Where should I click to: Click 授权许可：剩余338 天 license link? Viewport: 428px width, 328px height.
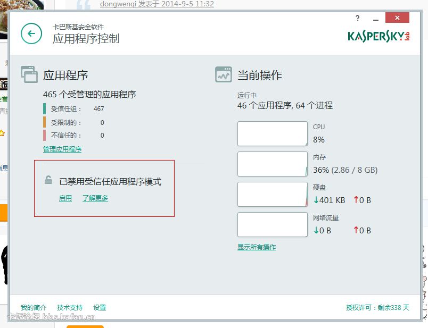[377, 308]
